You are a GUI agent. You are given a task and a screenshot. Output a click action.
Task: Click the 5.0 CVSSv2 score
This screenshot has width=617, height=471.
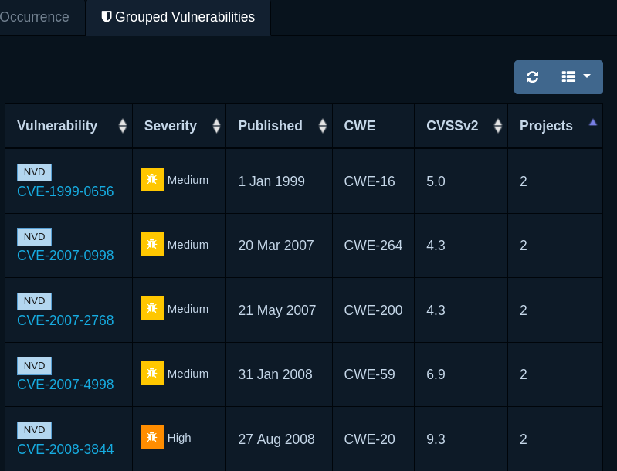[436, 181]
